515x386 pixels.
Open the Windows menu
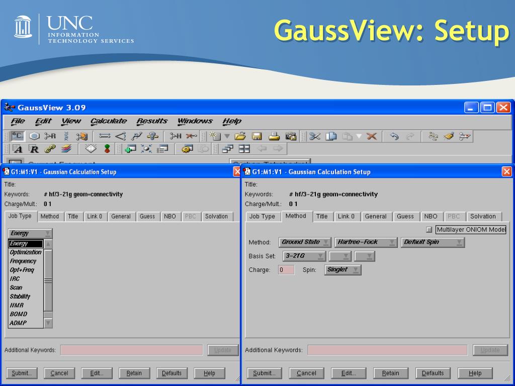click(x=195, y=121)
